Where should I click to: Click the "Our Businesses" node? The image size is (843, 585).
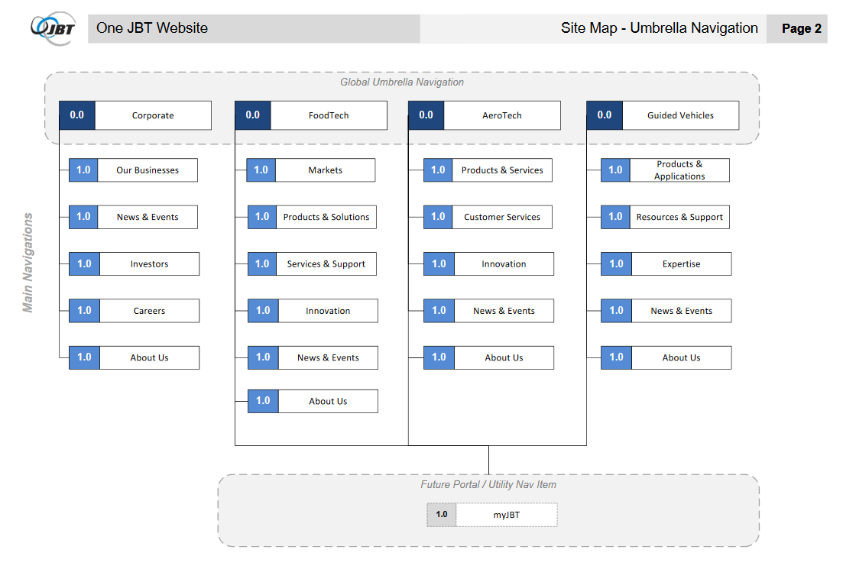click(x=133, y=170)
